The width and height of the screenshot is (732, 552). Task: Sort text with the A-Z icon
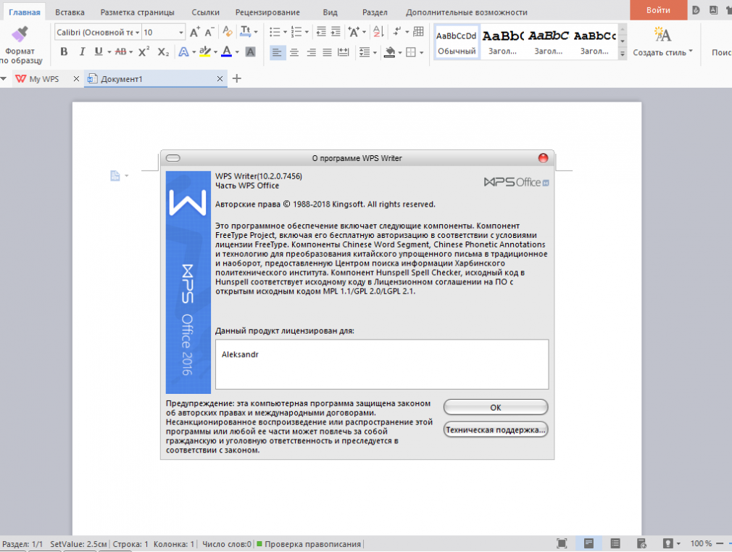[x=378, y=32]
